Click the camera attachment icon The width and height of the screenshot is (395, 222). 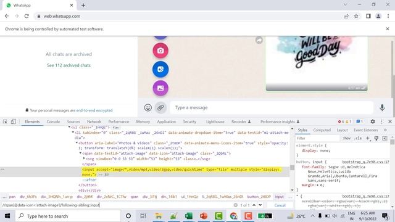[x=160, y=51]
